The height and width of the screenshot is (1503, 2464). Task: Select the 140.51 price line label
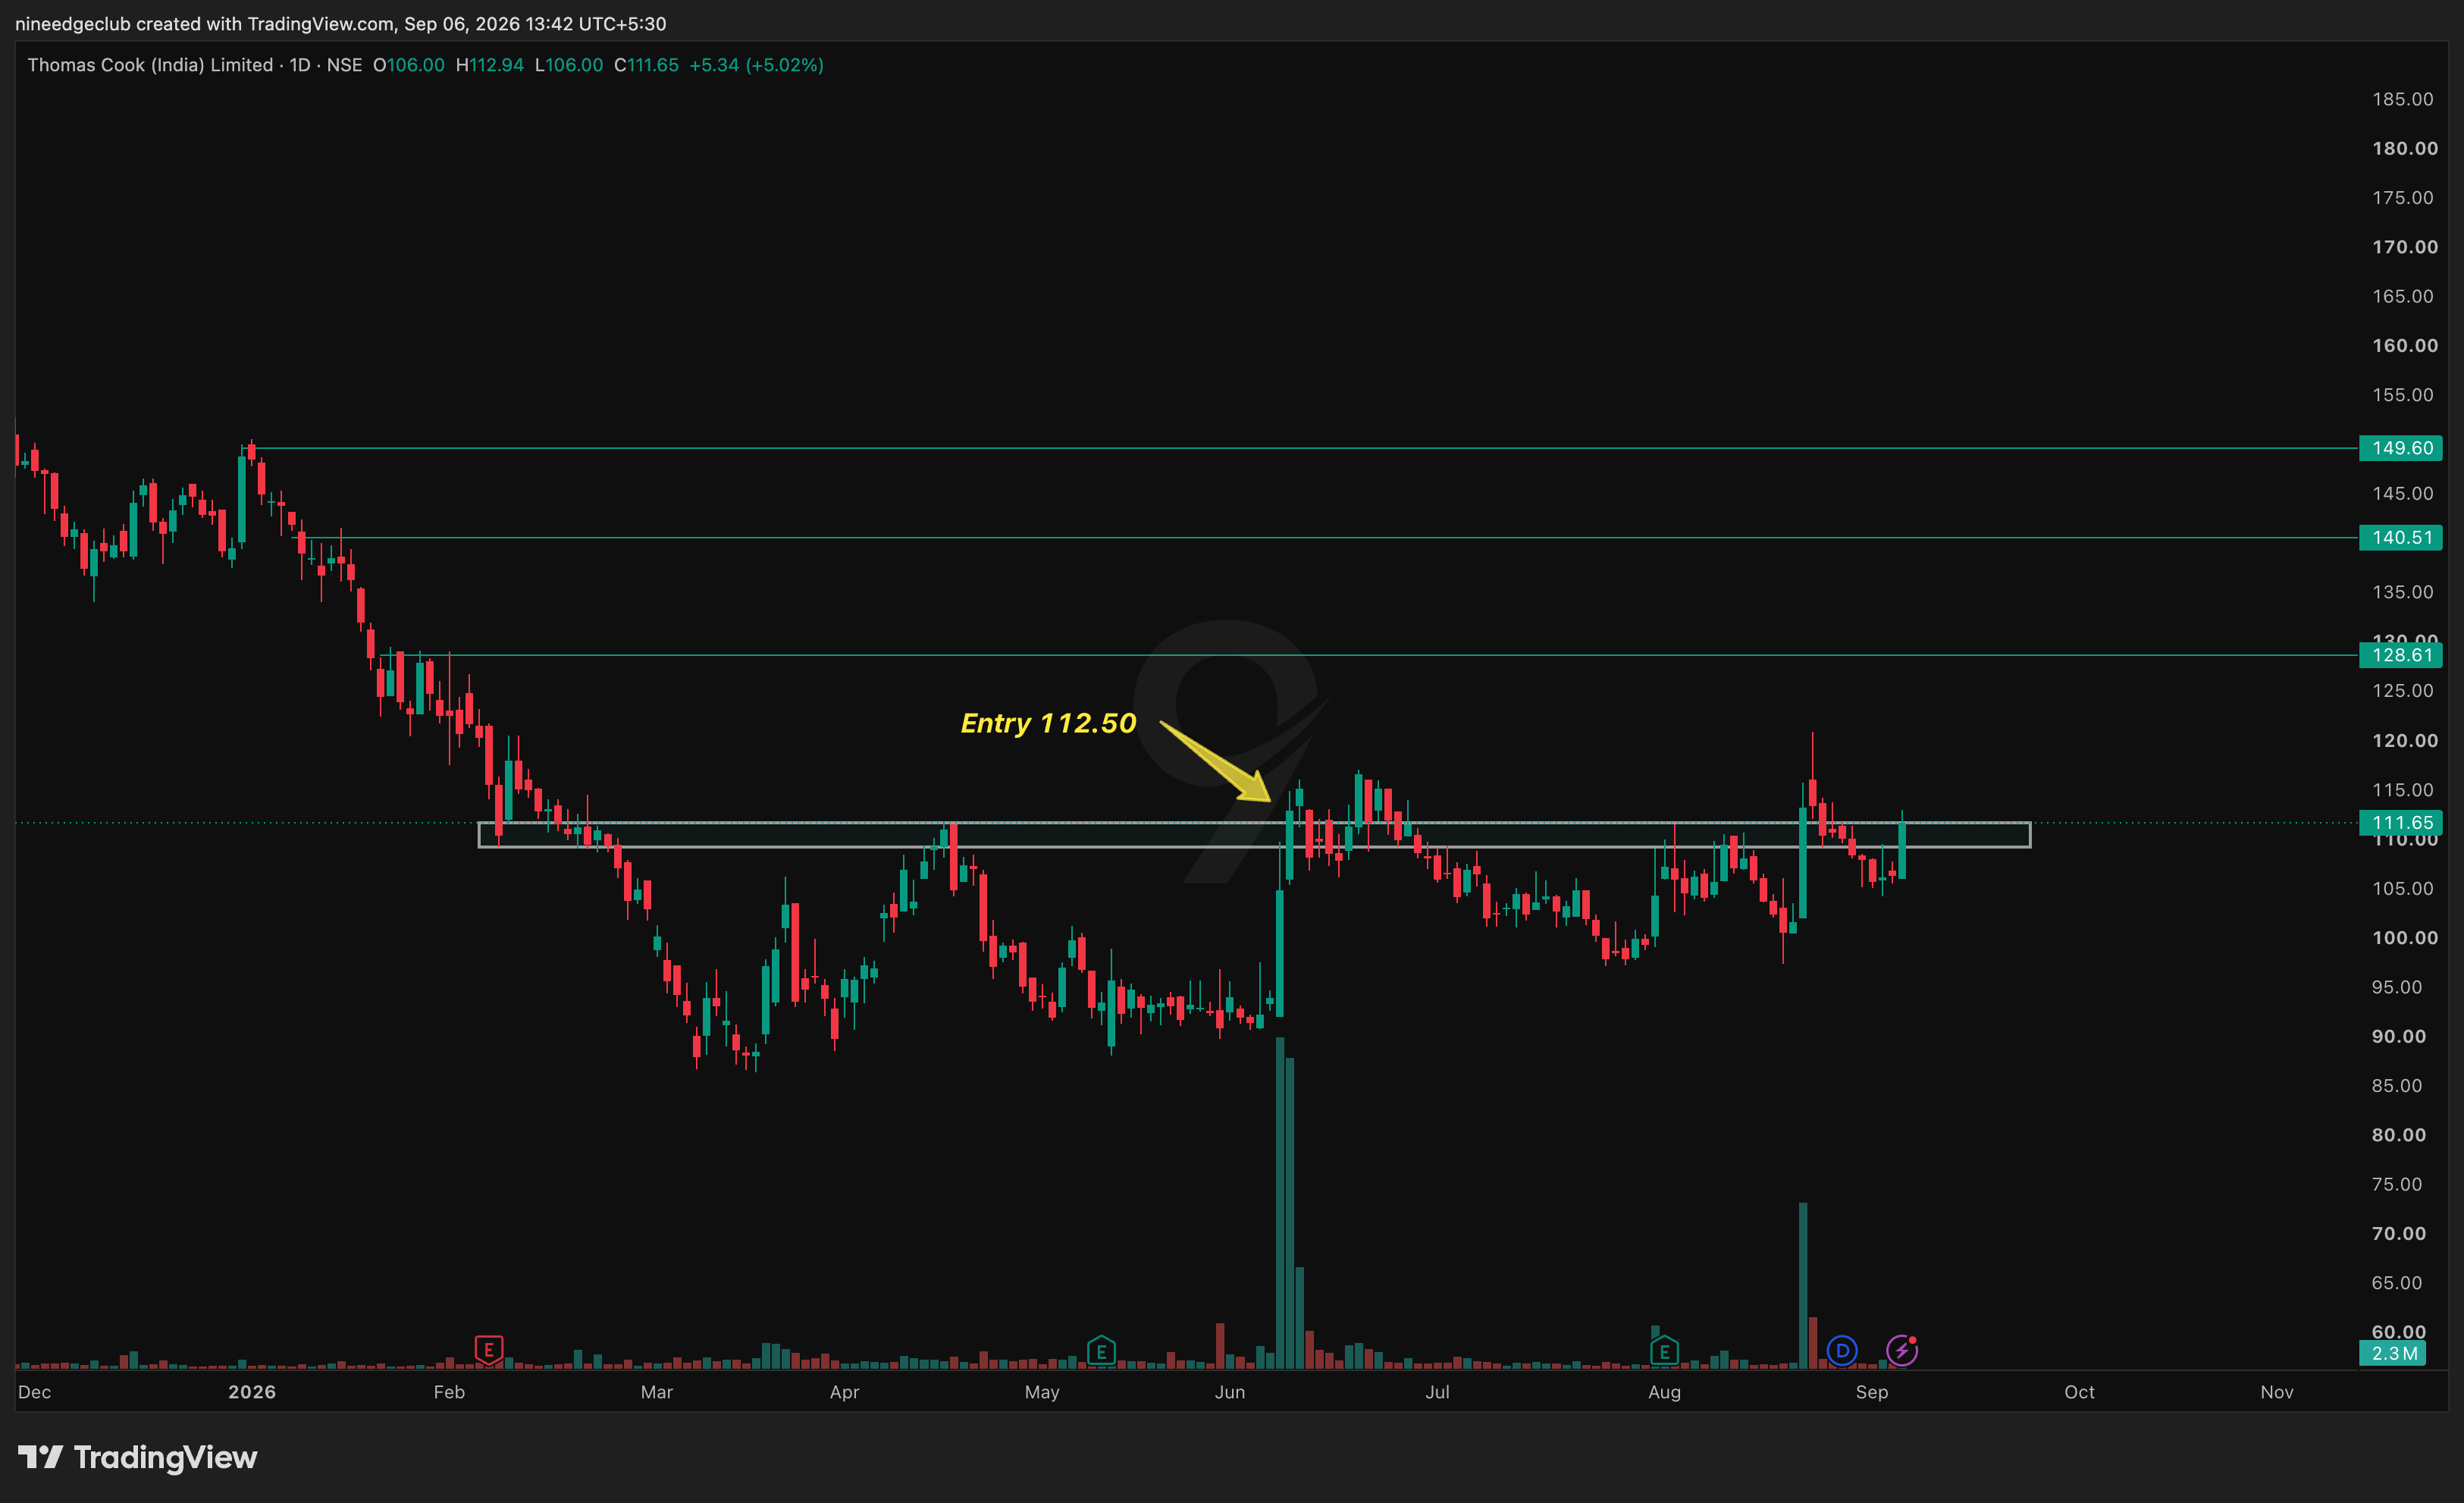[x=2400, y=538]
